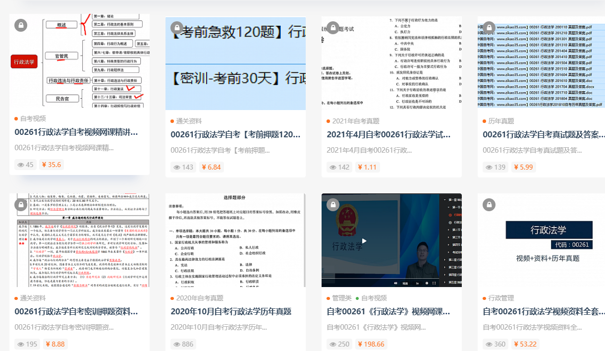Screen dimensions: 605x351
Task: Play the 行政法学 video lecture thumbnail
Action: pos(391,240)
